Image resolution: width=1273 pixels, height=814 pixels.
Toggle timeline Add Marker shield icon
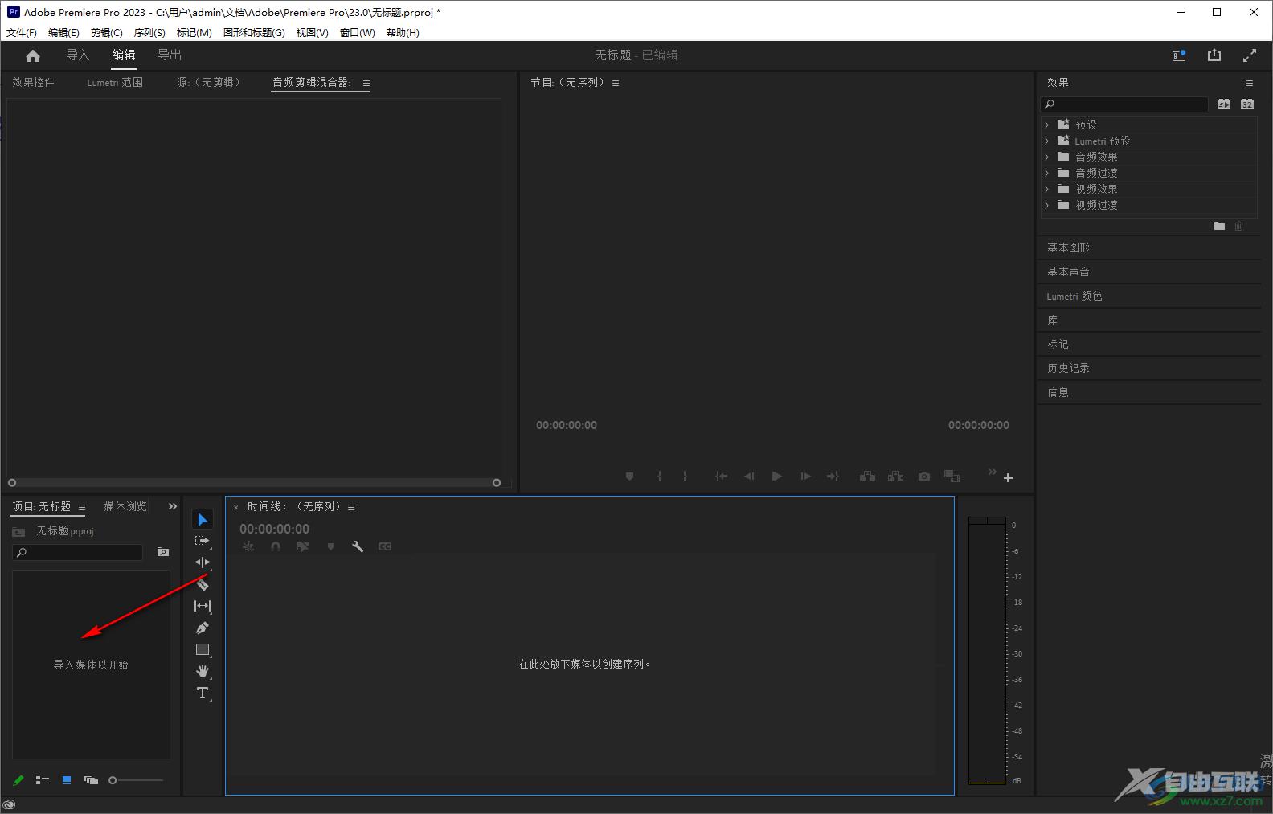(330, 546)
